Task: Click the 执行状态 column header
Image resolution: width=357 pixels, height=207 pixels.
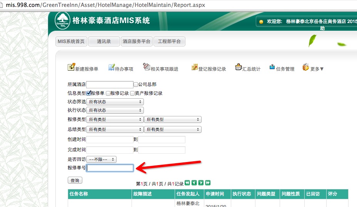Action: coord(243,194)
